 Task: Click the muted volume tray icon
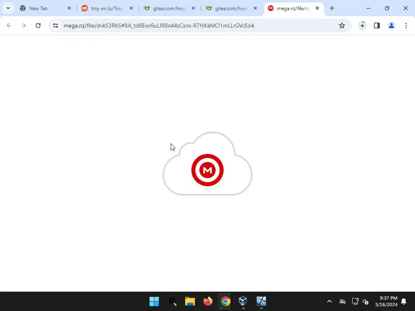tap(366, 301)
